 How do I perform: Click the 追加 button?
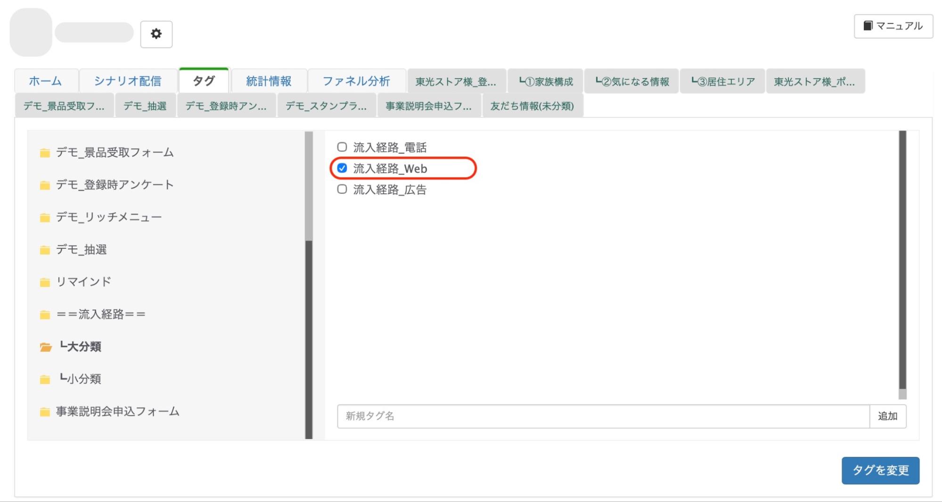pos(888,416)
